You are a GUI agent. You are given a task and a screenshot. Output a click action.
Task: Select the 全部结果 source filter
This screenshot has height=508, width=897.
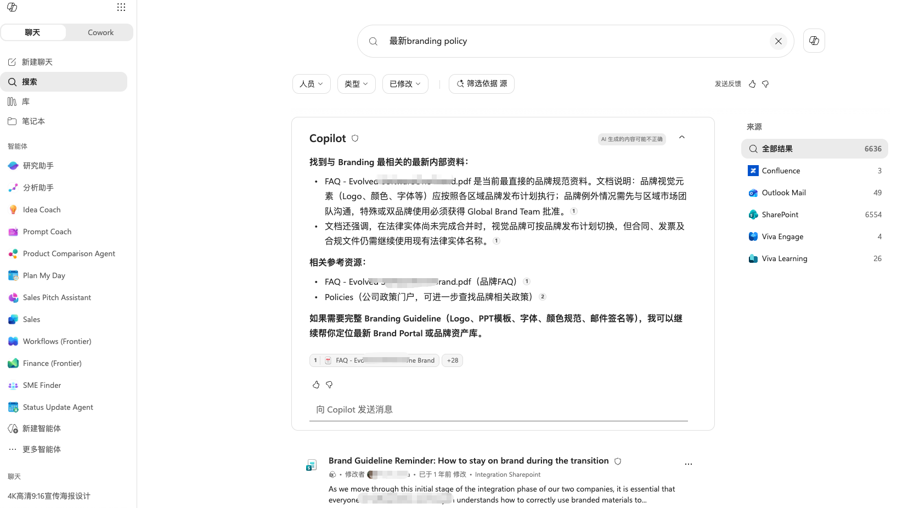815,149
